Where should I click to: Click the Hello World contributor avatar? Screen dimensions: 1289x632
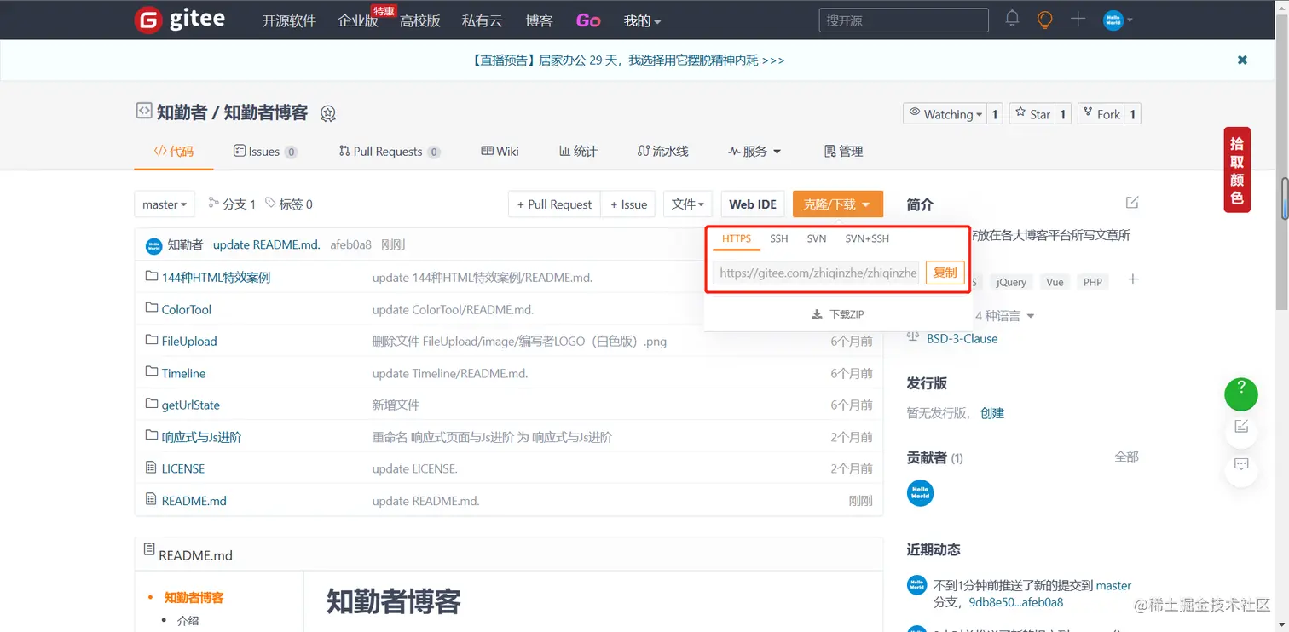tap(920, 492)
